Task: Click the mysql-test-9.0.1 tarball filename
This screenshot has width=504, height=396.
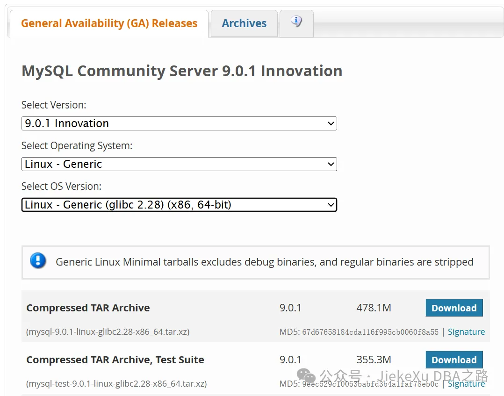Action: pyautogui.click(x=116, y=384)
